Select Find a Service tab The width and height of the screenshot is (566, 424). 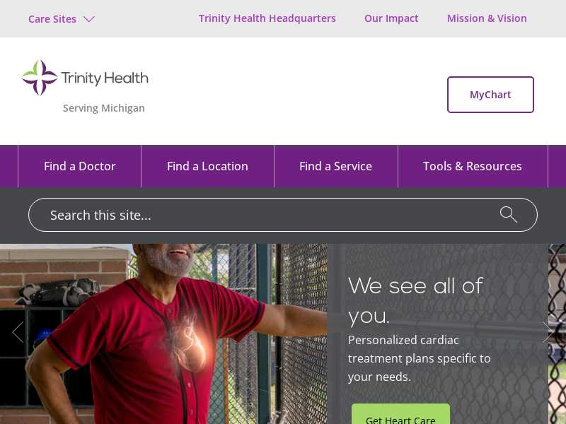pyautogui.click(x=335, y=166)
